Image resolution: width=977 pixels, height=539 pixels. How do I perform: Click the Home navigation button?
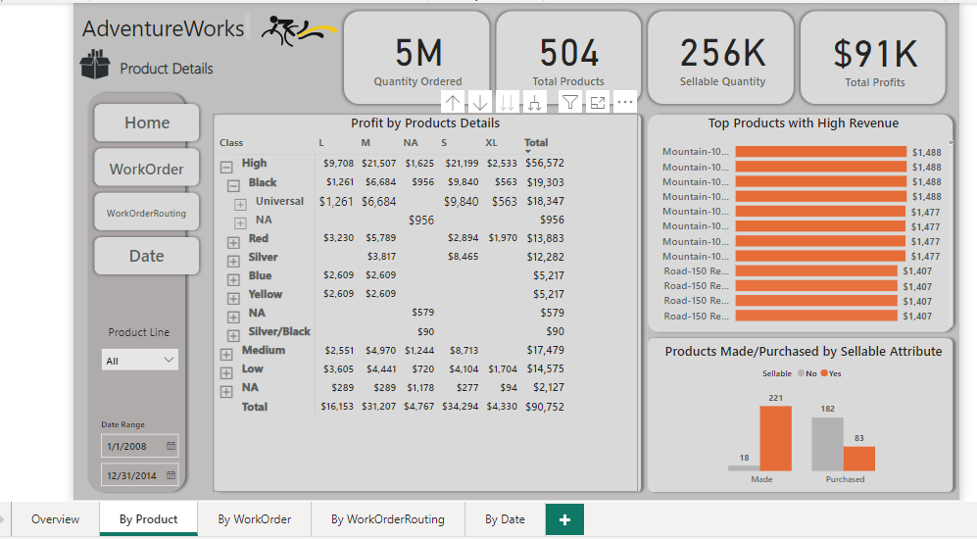coord(147,122)
